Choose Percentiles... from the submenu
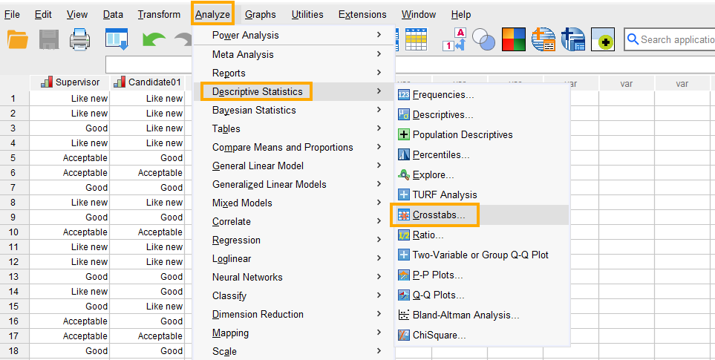This screenshot has height=360, width=715. click(482, 155)
